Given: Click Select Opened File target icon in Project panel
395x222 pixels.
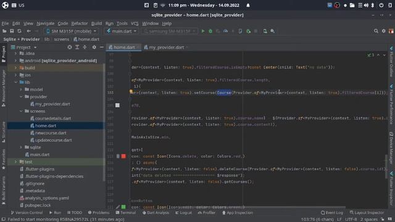Looking at the screenshot, I should pos(70,47).
